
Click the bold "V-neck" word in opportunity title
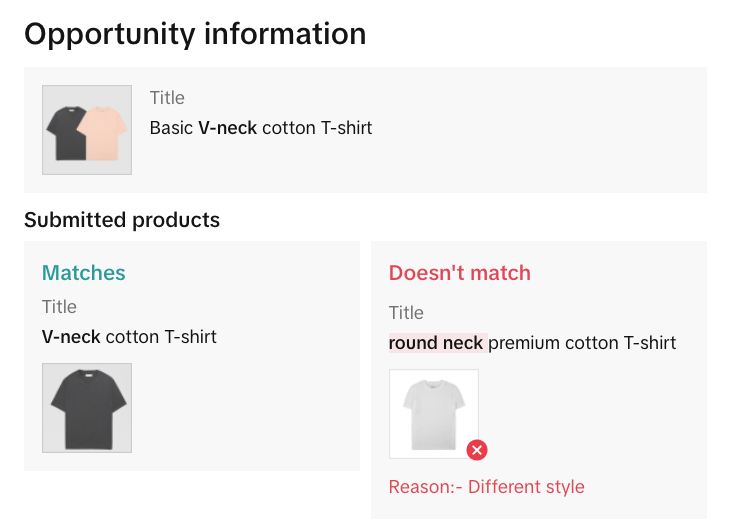point(227,128)
